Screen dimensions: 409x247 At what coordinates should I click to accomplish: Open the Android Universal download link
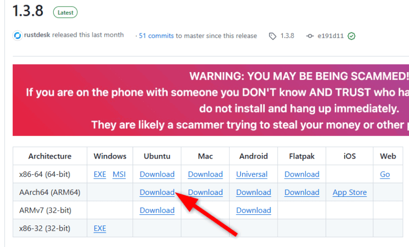(252, 174)
